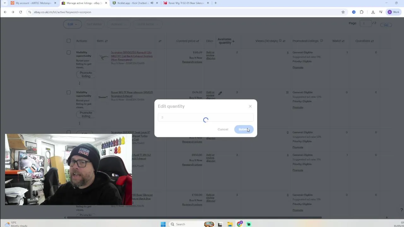Select the Scorpion Renault Clio listing checkbox
This screenshot has height=227, width=404.
pyautogui.click(x=68, y=53)
